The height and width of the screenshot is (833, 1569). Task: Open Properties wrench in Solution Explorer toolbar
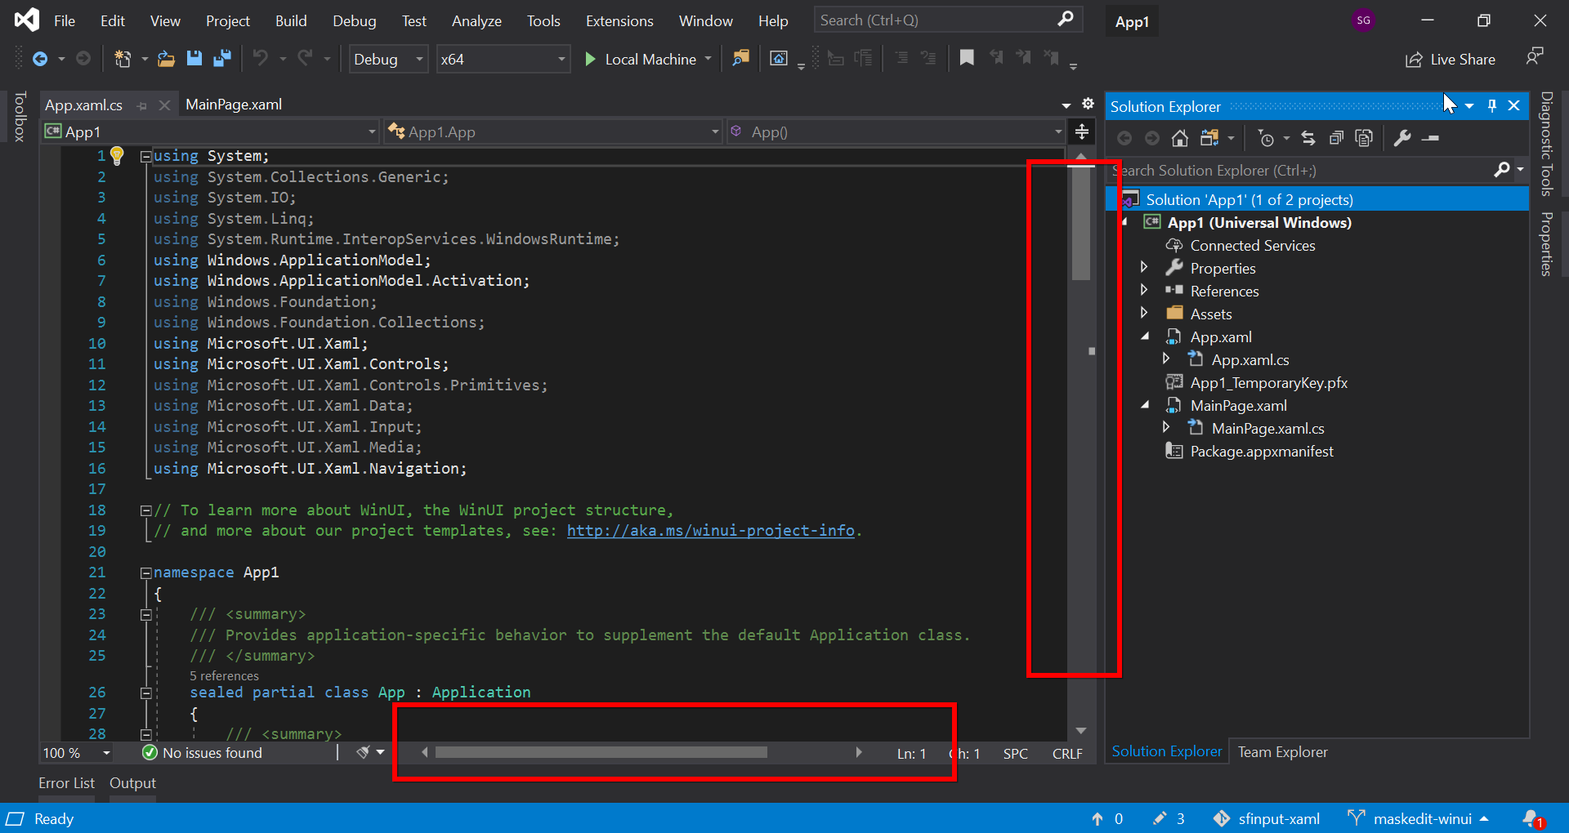click(1402, 138)
